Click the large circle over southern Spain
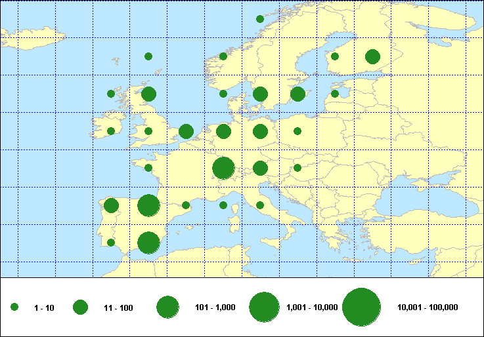 148,243
